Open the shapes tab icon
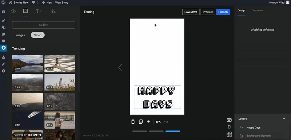291x140 pixels. pyautogui.click(x=53, y=11)
